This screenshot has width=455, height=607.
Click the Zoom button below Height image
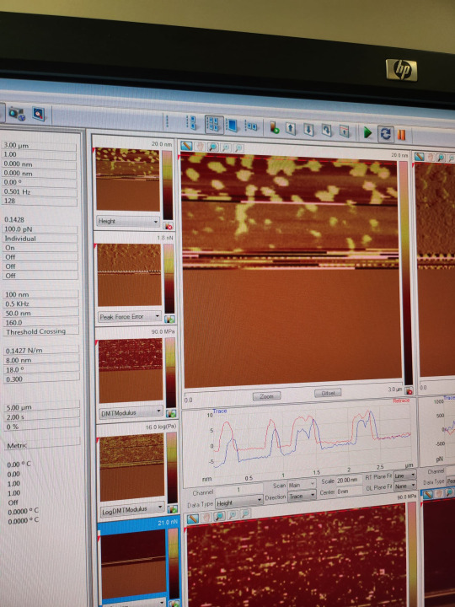[266, 396]
